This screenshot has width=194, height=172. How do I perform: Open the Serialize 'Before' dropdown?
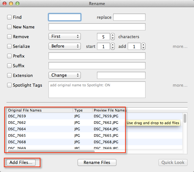64,46
